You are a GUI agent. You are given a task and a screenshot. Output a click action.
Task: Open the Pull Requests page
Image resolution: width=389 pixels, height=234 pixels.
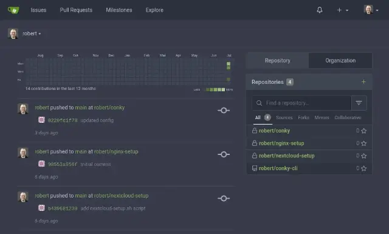point(76,10)
